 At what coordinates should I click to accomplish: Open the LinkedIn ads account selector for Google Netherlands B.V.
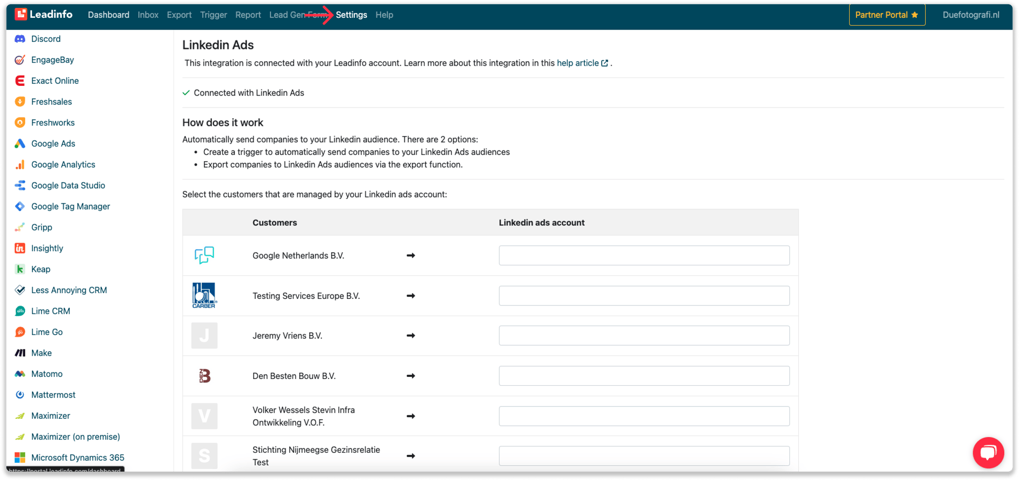click(x=643, y=255)
